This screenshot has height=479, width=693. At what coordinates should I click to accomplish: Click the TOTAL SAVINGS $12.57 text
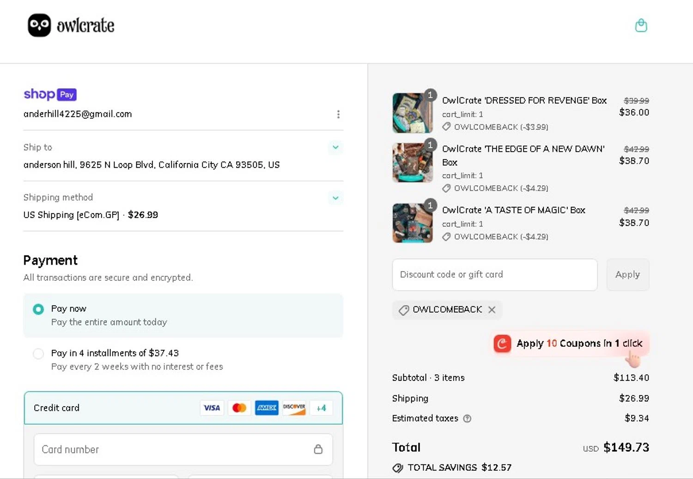(460, 467)
